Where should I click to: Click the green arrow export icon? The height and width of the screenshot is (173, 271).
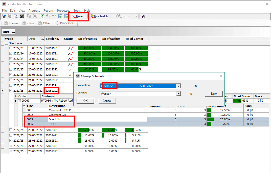coord(60,16)
